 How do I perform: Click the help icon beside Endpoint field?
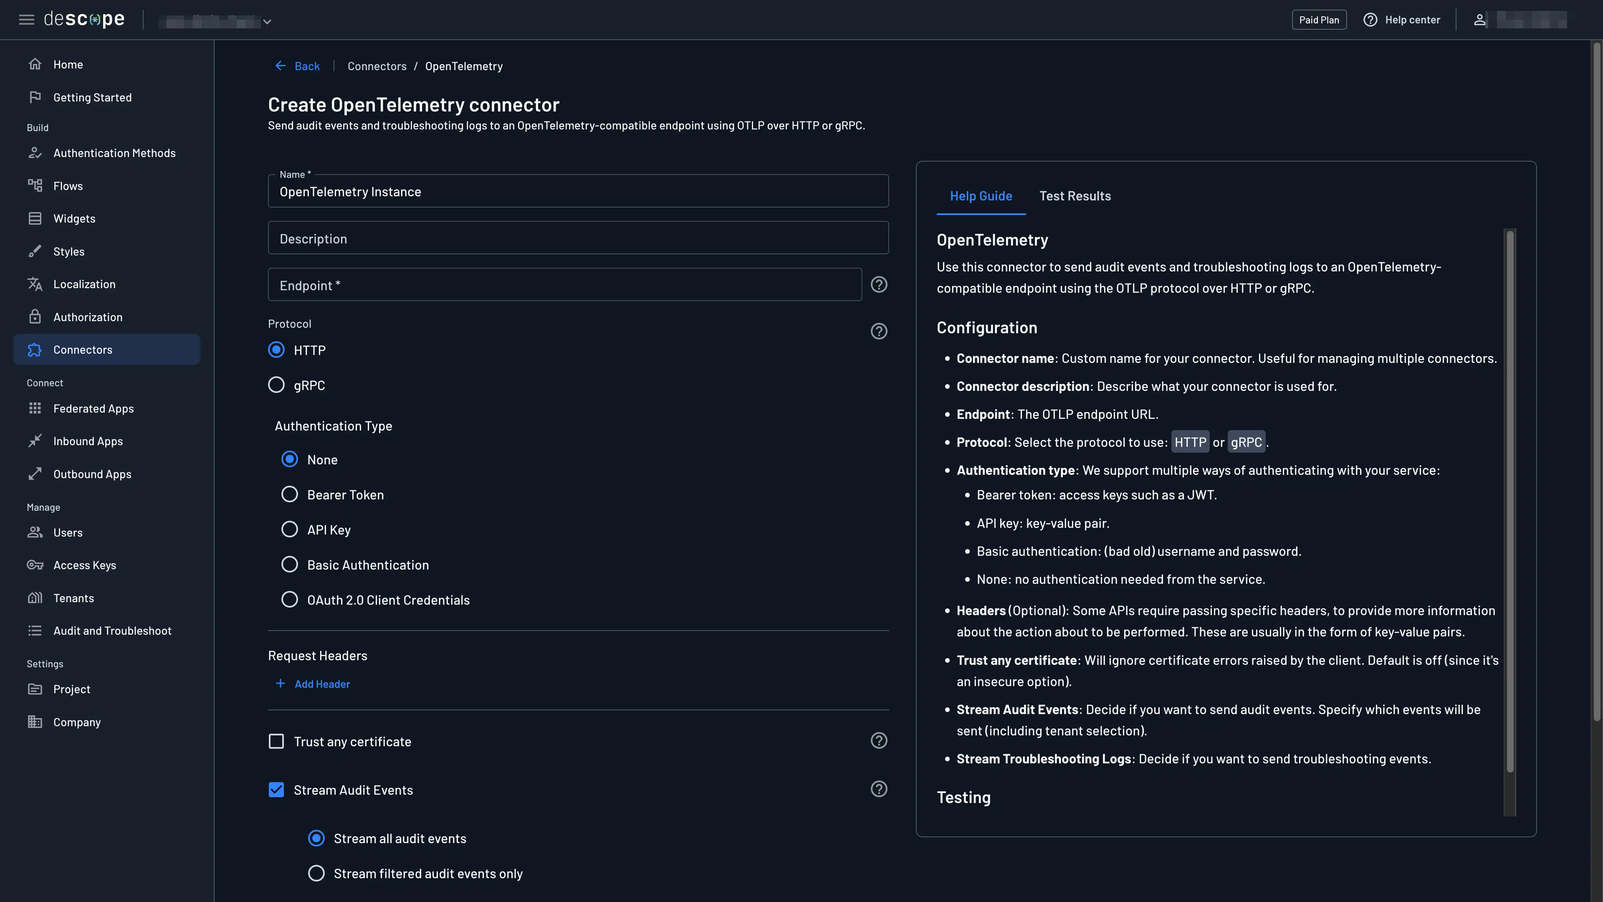(879, 284)
